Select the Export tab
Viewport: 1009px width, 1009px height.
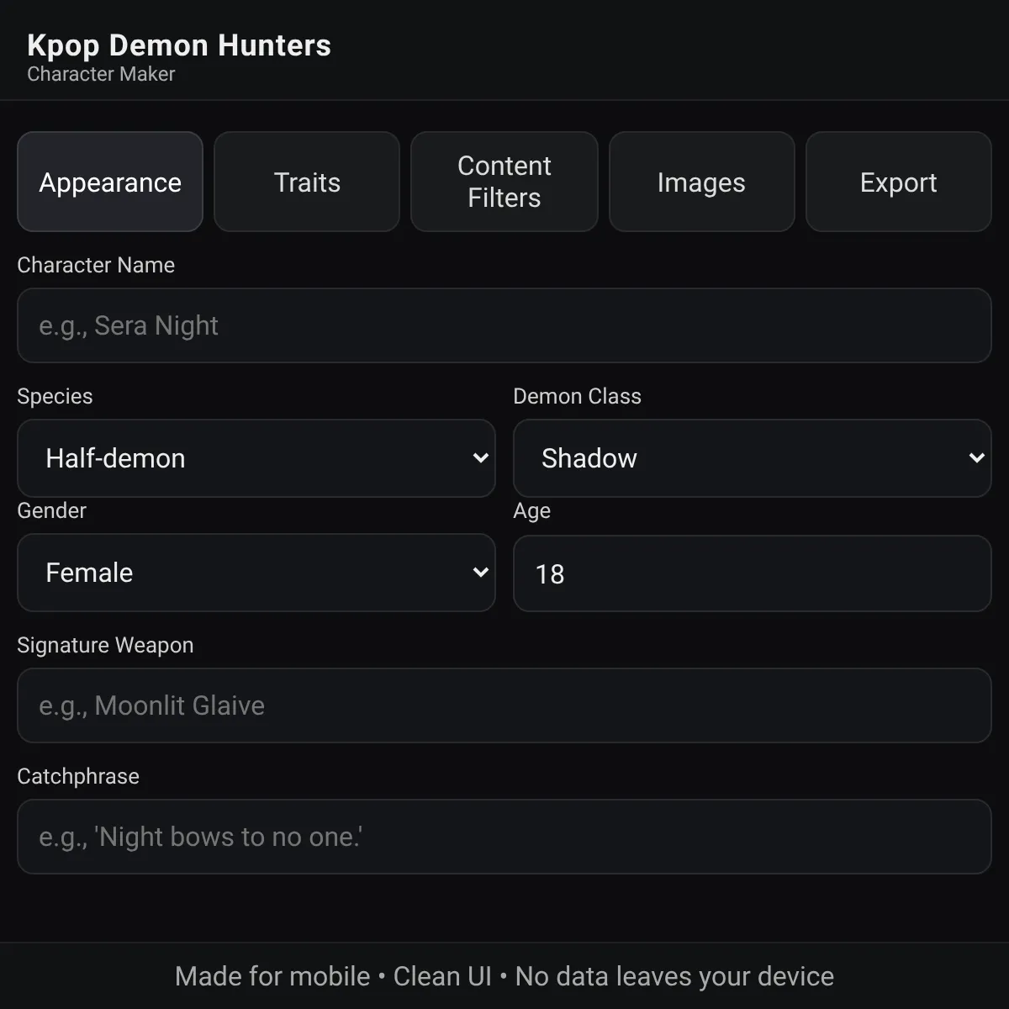pos(899,182)
